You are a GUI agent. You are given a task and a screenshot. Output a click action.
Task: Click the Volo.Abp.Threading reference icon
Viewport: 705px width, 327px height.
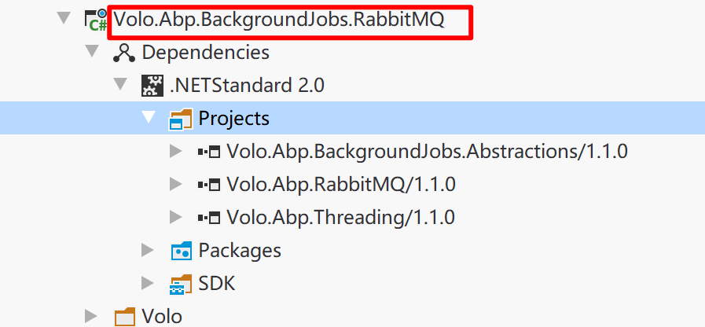pos(208,218)
